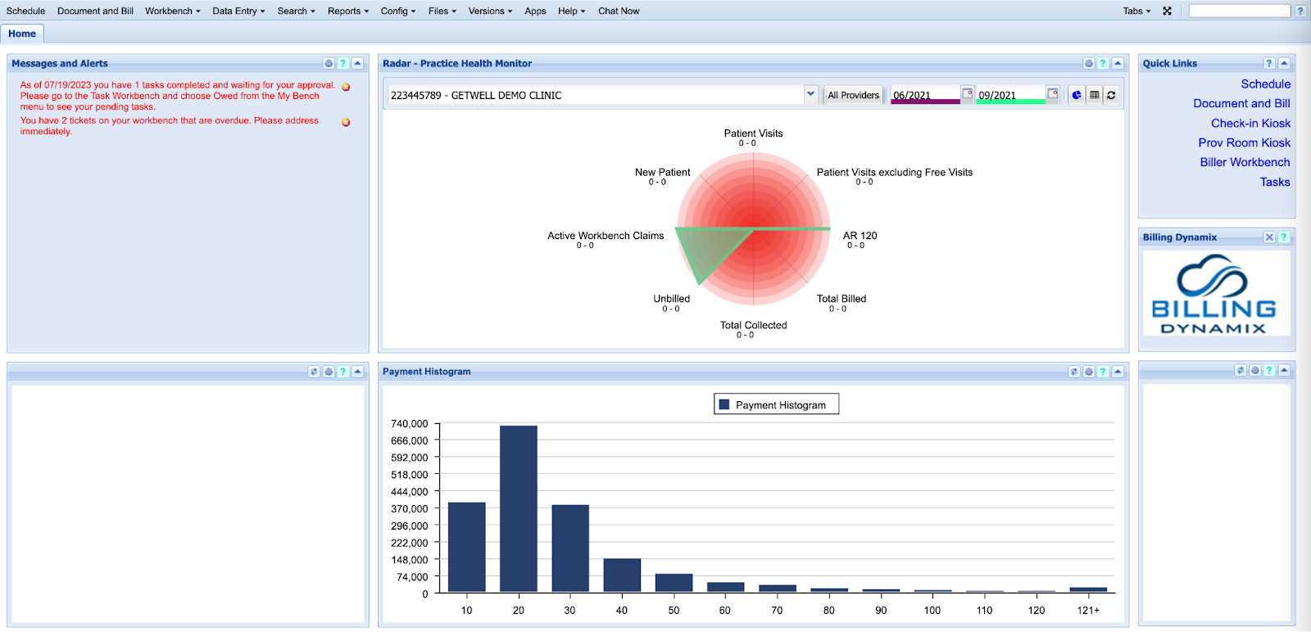This screenshot has width=1311, height=632.
Task: Dismiss the overdue workbench tickets alert
Action: [346, 122]
